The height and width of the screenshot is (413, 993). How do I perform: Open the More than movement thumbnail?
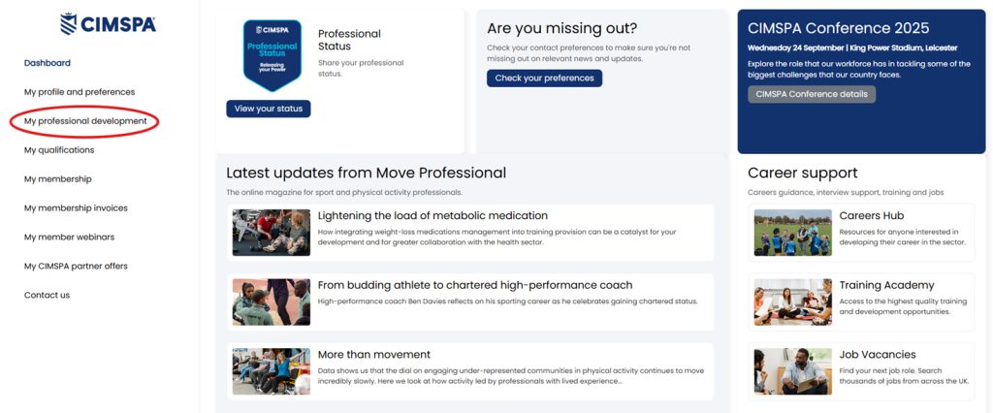(272, 371)
